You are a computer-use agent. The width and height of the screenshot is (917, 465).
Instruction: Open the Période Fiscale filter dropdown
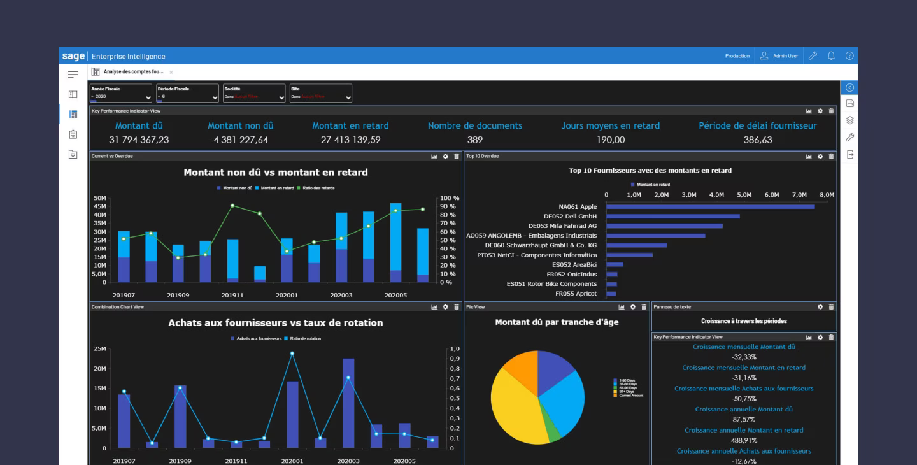[x=188, y=93]
